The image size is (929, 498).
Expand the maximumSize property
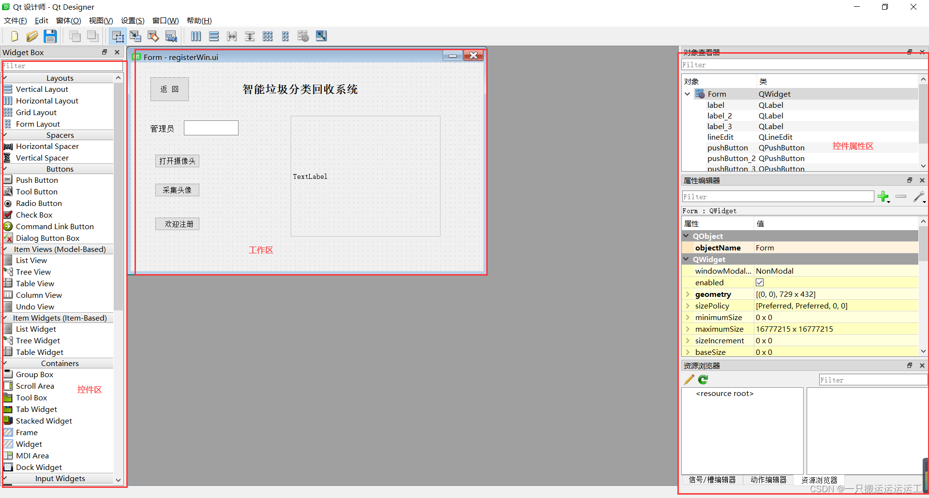[687, 329]
